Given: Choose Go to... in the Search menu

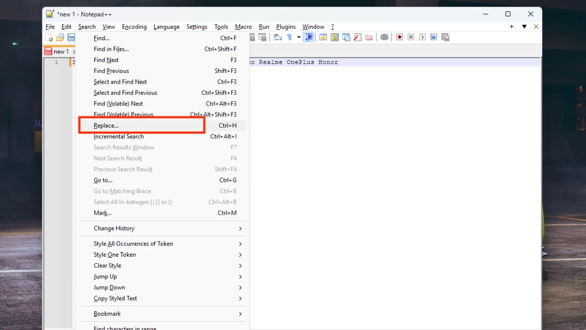Looking at the screenshot, I should click(163, 180).
